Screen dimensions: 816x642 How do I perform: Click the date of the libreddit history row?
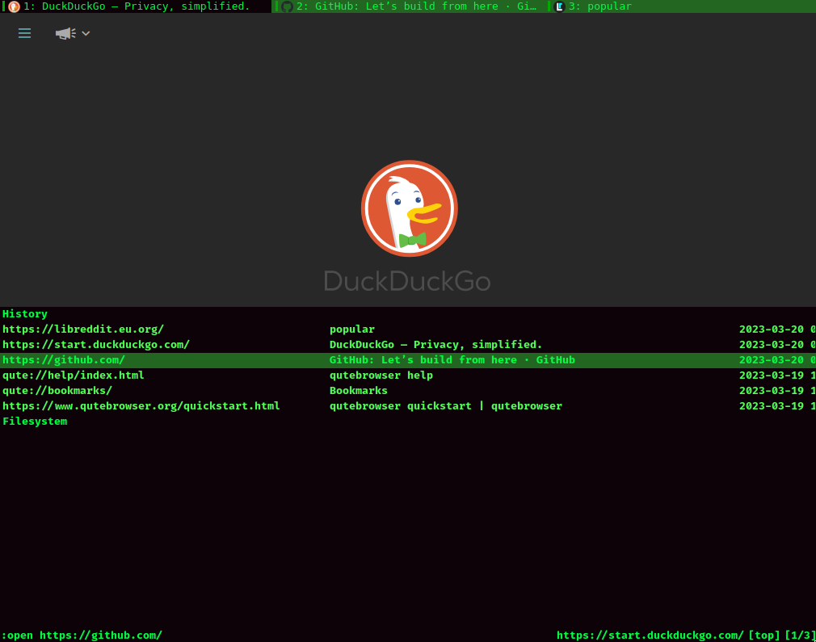pos(777,329)
